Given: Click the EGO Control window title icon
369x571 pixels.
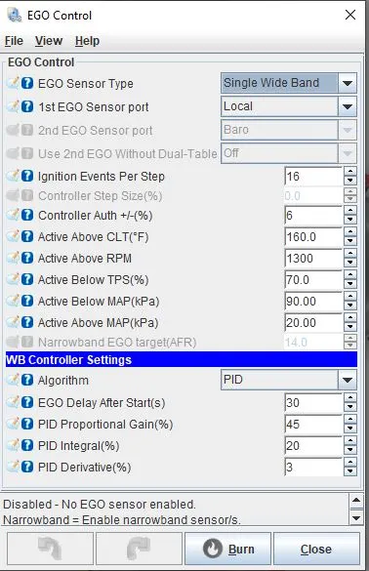Looking at the screenshot, I should [x=15, y=15].
